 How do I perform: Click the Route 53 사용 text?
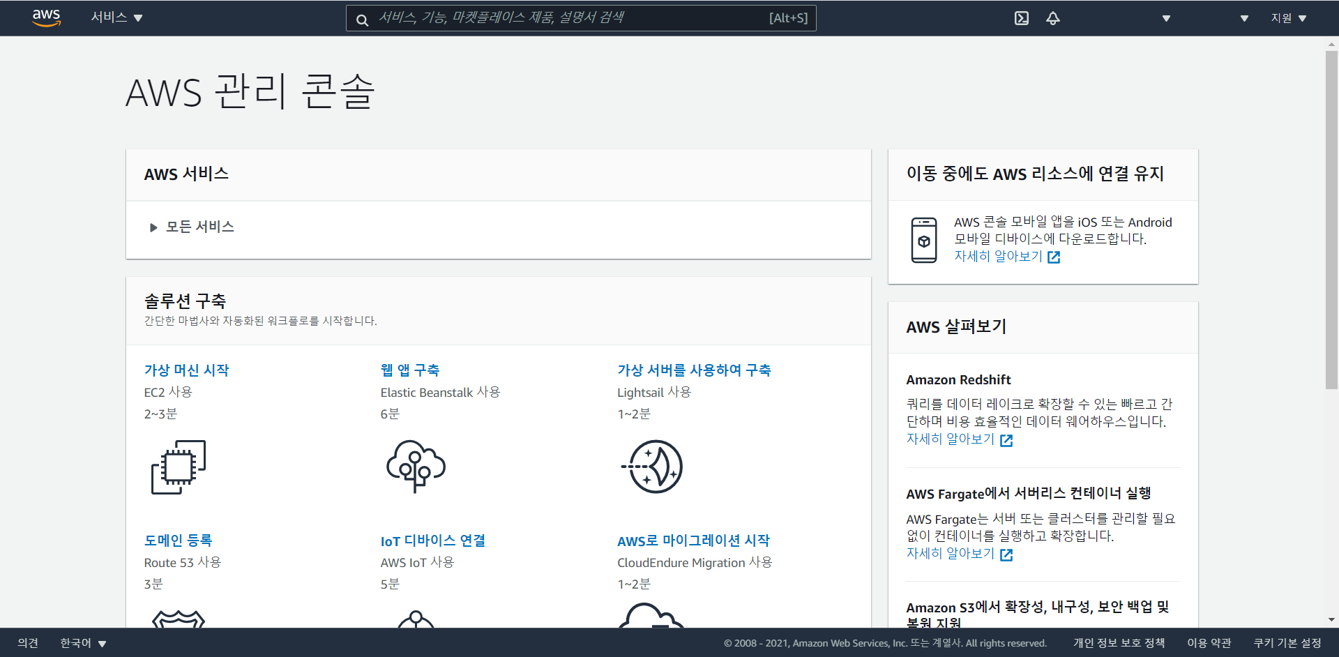point(183,563)
